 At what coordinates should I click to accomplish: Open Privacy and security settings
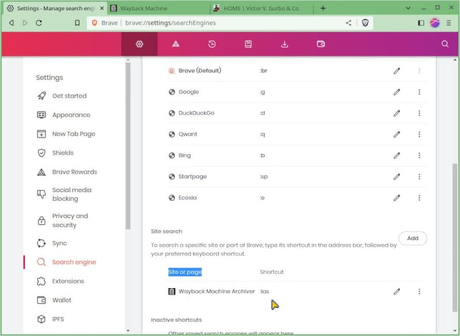(x=70, y=220)
